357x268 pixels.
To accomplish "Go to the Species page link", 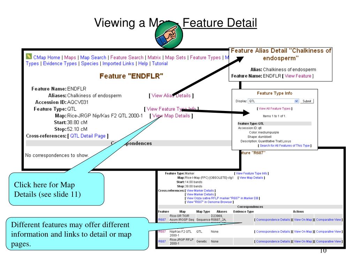I will click(90, 64).
